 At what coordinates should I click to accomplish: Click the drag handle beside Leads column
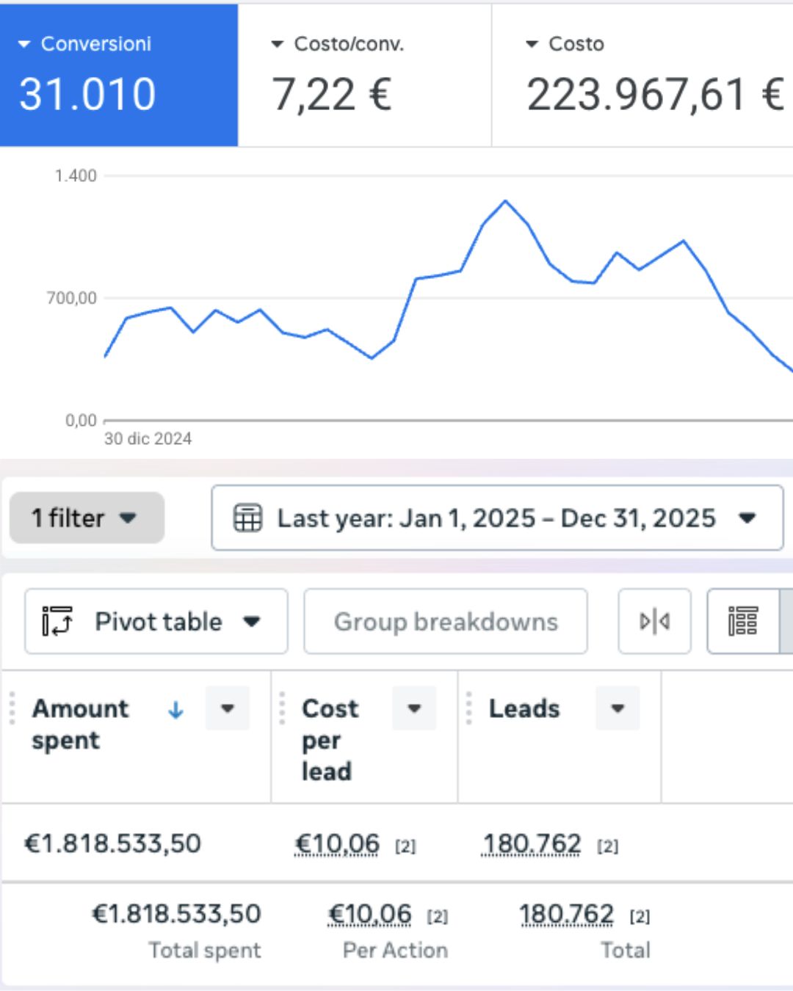pos(469,708)
